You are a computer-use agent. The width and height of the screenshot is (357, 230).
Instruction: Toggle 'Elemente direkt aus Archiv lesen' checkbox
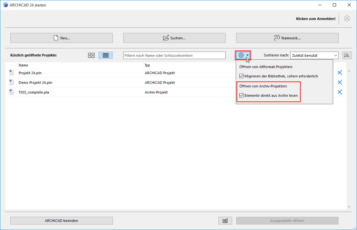(241, 95)
